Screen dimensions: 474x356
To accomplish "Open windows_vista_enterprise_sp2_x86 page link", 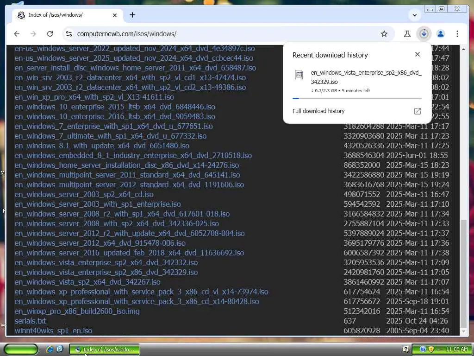I will pos(106,272).
